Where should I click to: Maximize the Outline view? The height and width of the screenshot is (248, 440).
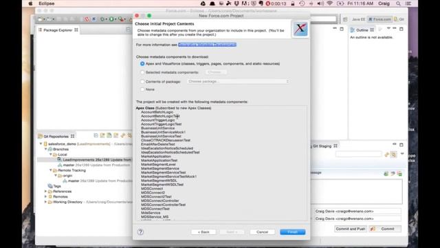tap(401, 29)
